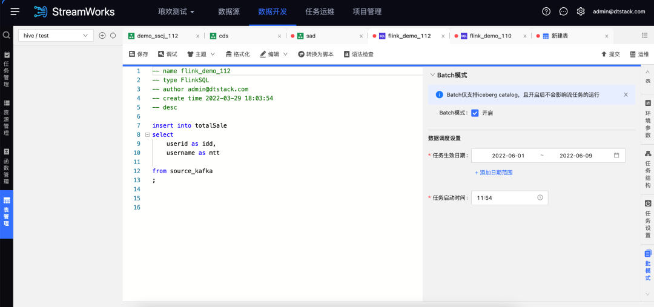This screenshot has height=307, width=654.
Task: Open settings gear icon in header
Action: click(581, 12)
